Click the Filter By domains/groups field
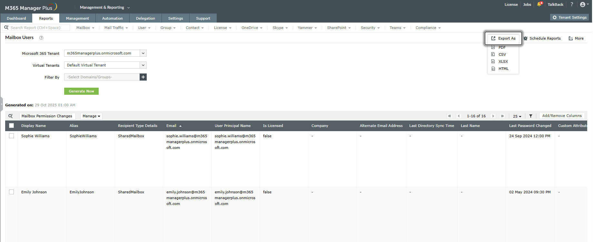Viewport: 593px width, 242px height. (x=102, y=77)
